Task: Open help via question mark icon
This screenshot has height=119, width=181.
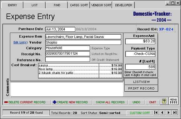Action: 164,101
